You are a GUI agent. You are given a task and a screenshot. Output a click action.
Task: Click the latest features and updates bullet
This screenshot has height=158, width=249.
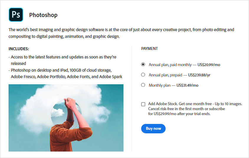click(x=63, y=60)
